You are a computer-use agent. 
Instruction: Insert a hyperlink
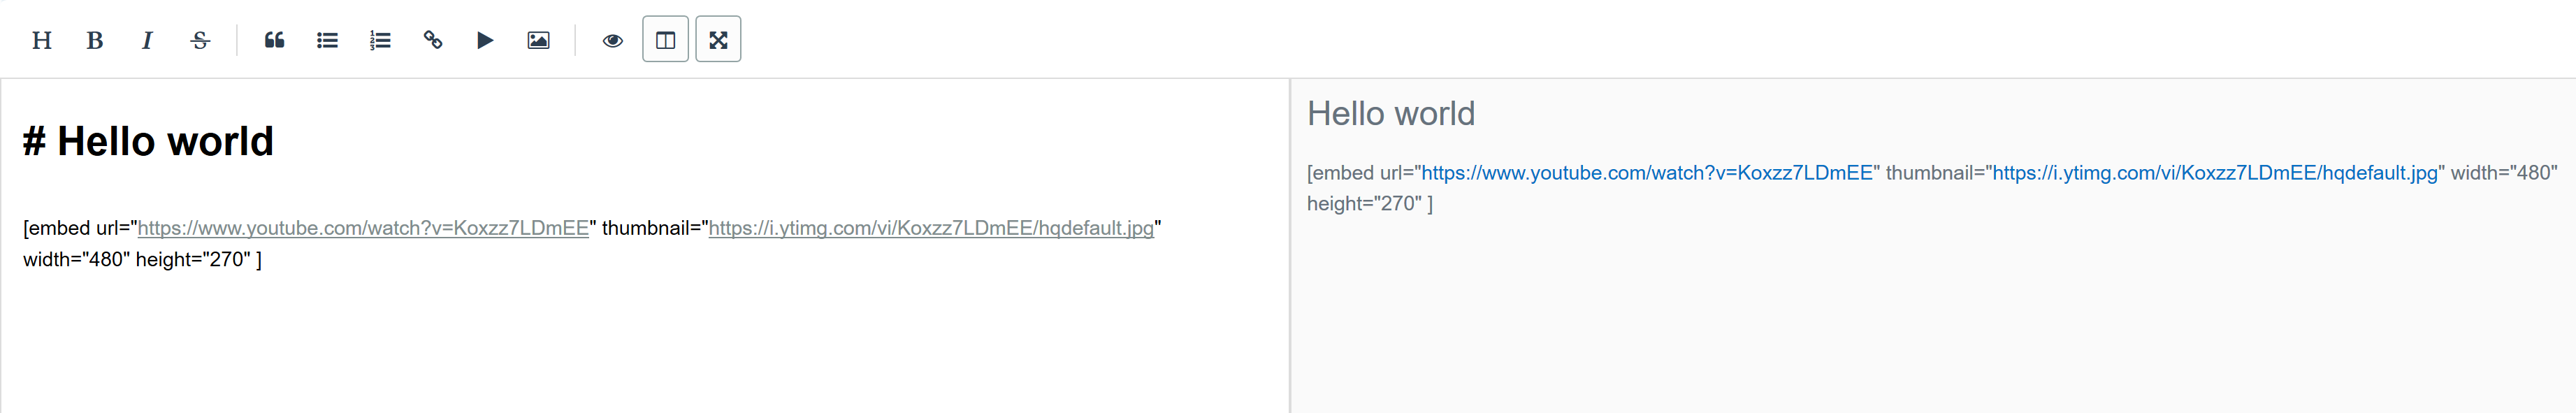432,39
